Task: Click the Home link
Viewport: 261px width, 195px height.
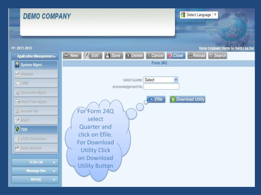Action: click(203, 48)
